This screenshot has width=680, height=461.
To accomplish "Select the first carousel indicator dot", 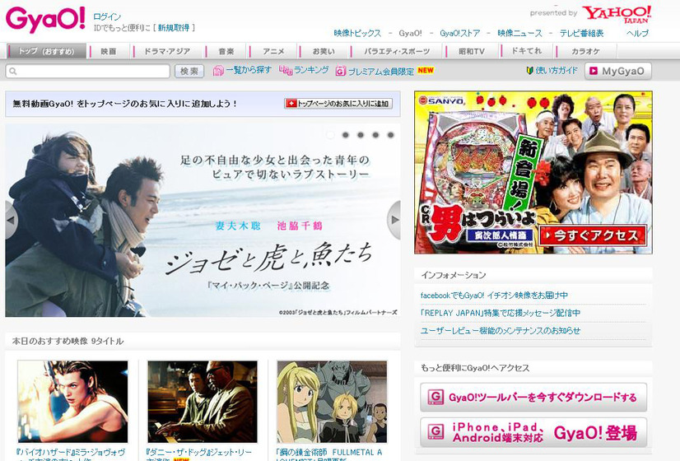I will (330, 135).
